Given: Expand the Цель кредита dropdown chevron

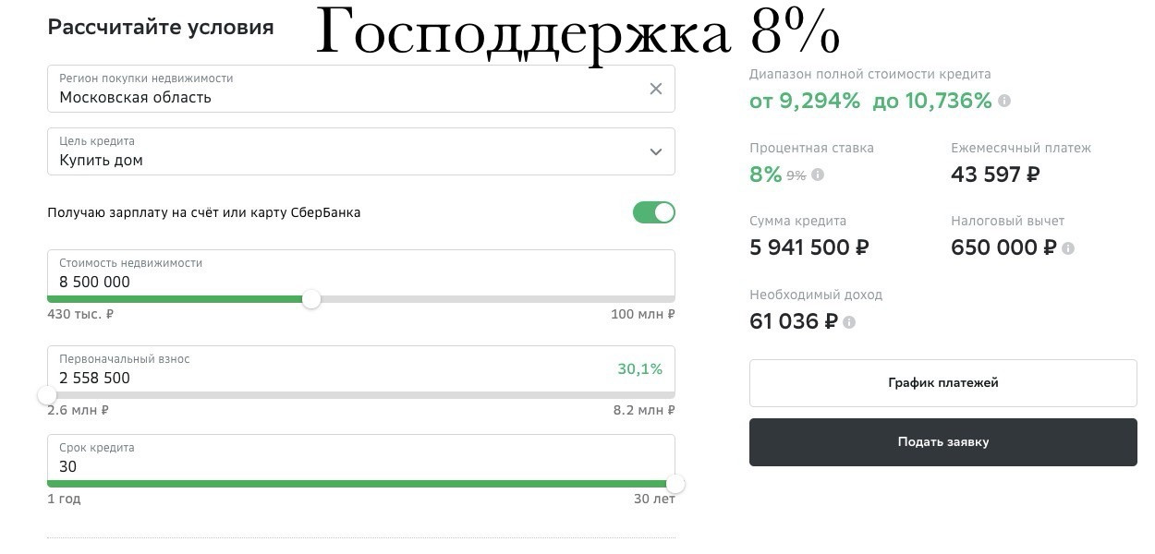Looking at the screenshot, I should (x=656, y=151).
